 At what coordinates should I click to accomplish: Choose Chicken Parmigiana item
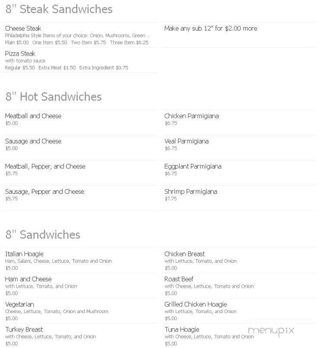pyautogui.click(x=192, y=116)
